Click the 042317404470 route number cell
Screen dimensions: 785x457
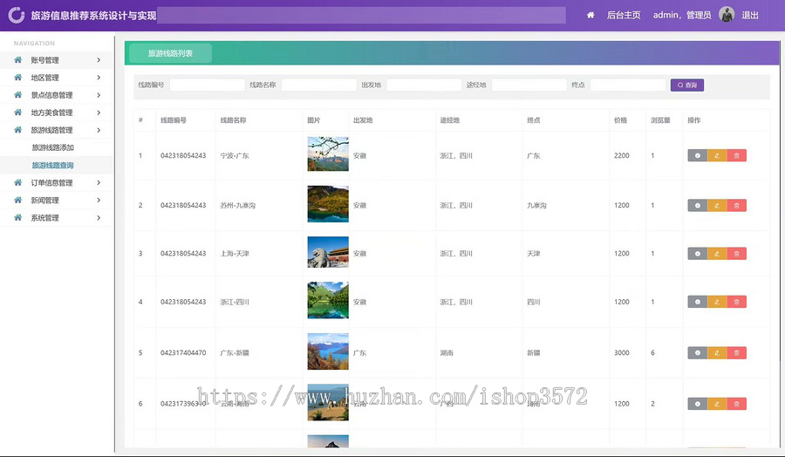pyautogui.click(x=183, y=353)
